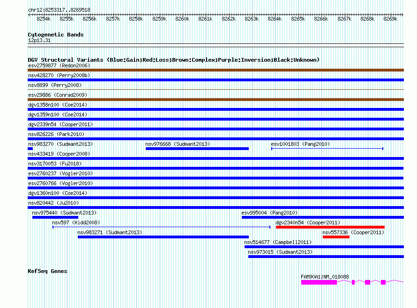The image size is (417, 308).
Task: Collapse the Cytogenetic Bands track title
Action: (56, 35)
